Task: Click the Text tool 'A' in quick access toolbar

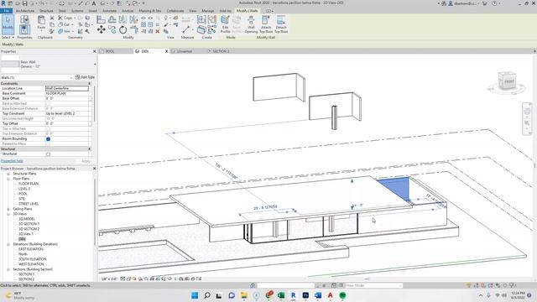Action: pyautogui.click(x=93, y=3)
